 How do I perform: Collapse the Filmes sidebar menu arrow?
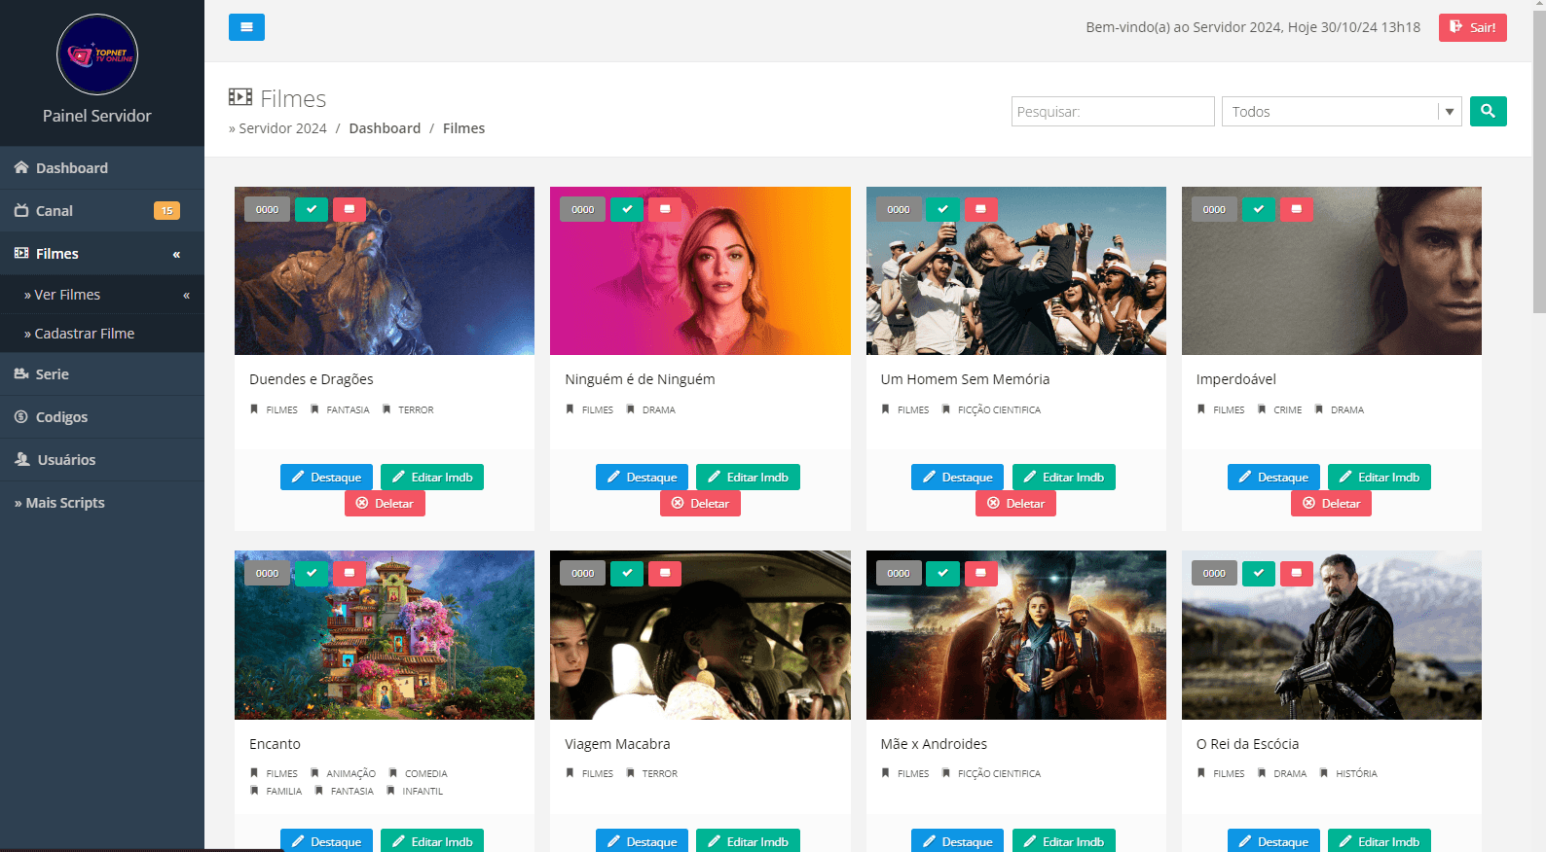(176, 254)
